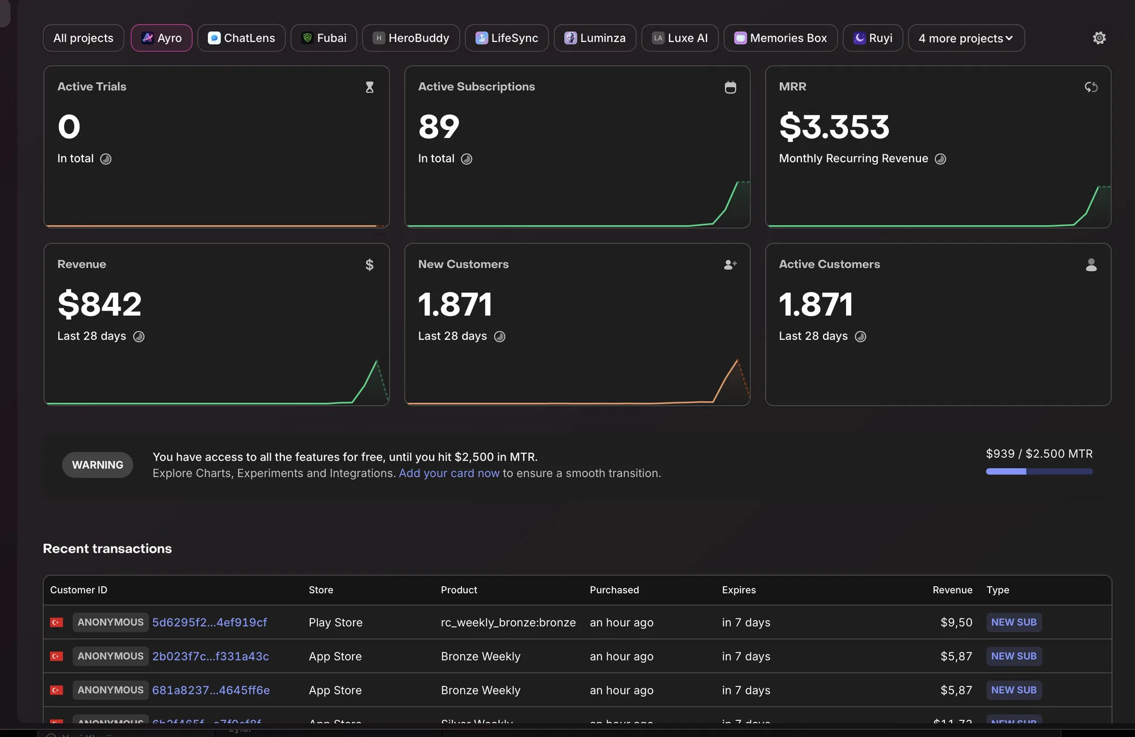Click the add-user icon on New Customers card
This screenshot has height=737, width=1135.
click(x=730, y=264)
